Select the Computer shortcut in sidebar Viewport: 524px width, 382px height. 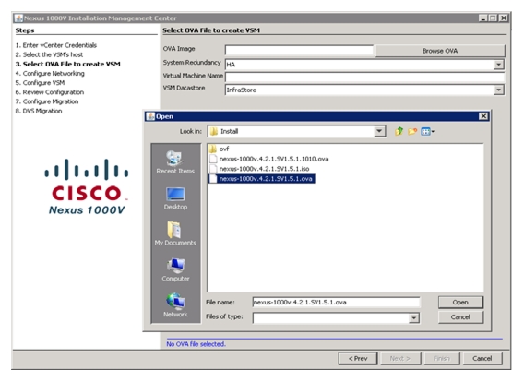[x=175, y=270]
